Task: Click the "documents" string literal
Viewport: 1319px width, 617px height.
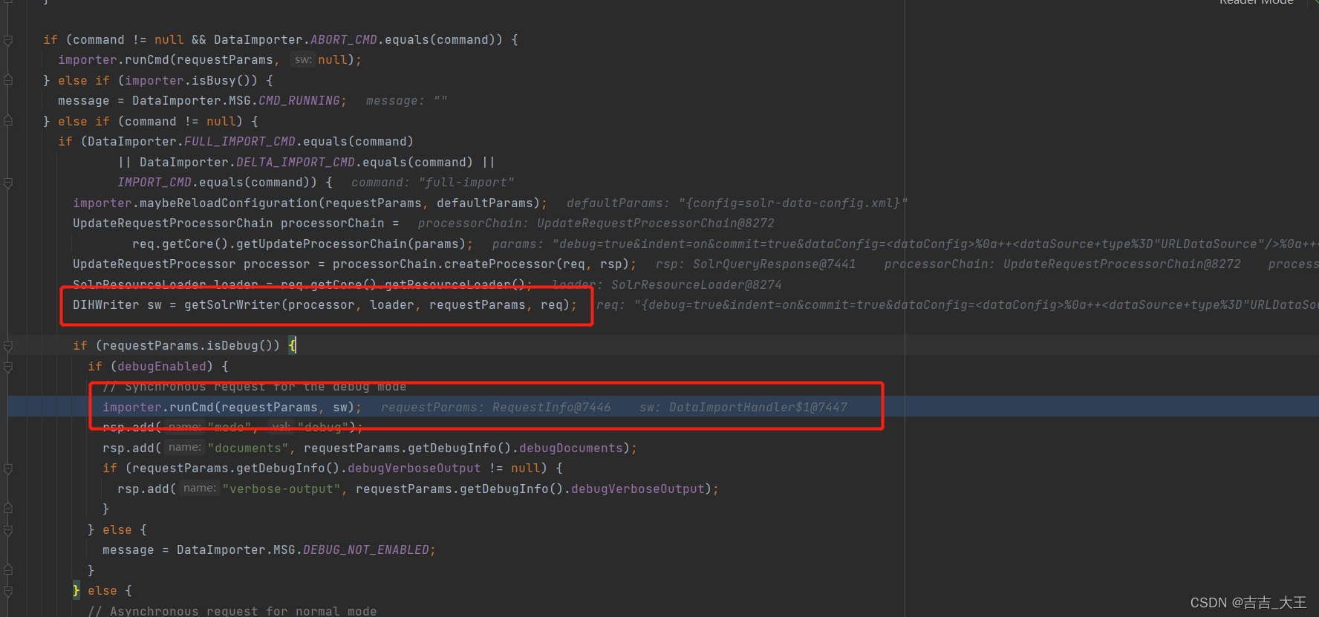Action: click(x=248, y=448)
